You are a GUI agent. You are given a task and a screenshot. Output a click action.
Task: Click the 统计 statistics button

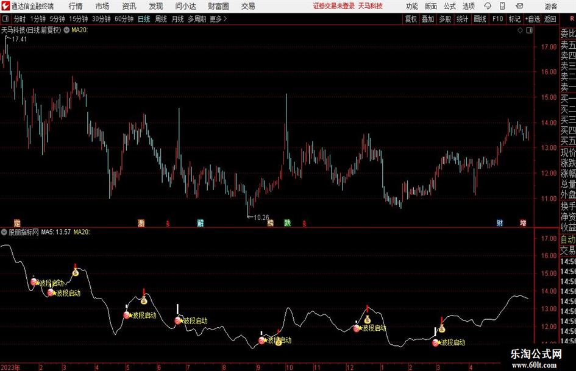coord(462,19)
